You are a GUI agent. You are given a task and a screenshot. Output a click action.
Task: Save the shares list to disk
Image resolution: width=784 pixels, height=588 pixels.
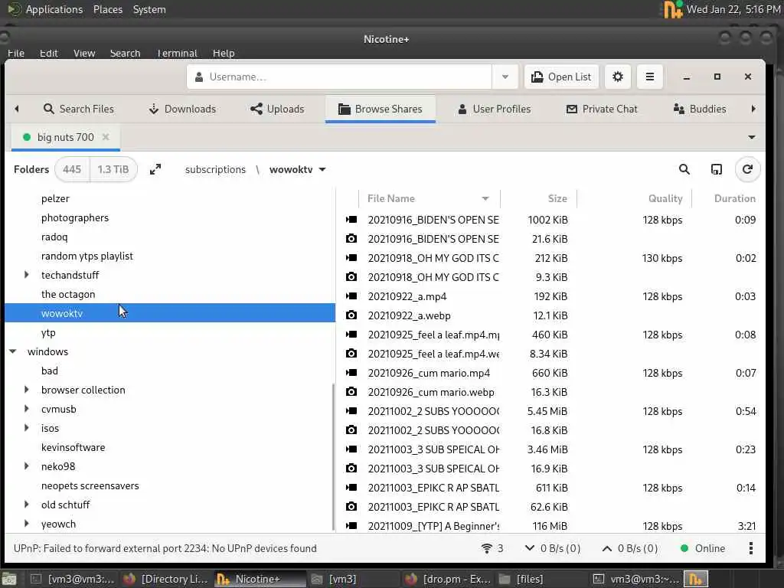point(716,169)
